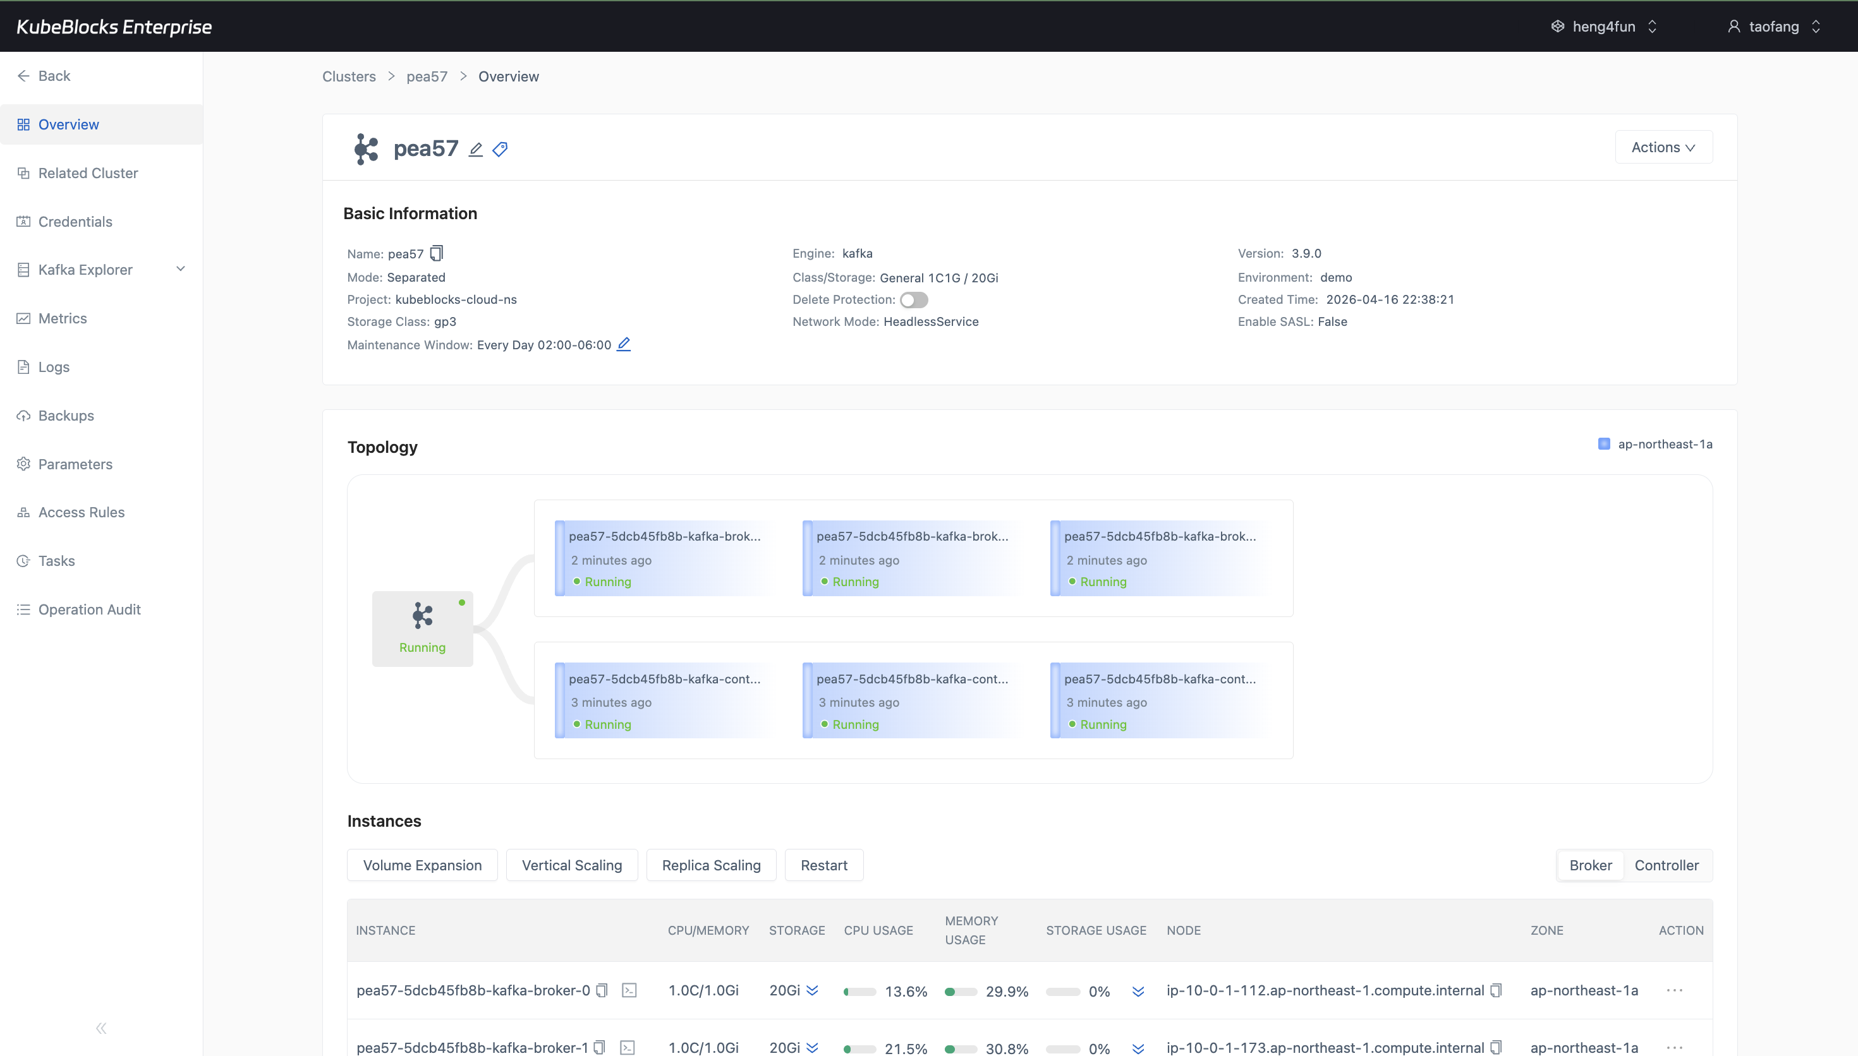Open the more actions menu for kafka-broker-0
The image size is (1858, 1056).
pyautogui.click(x=1675, y=991)
